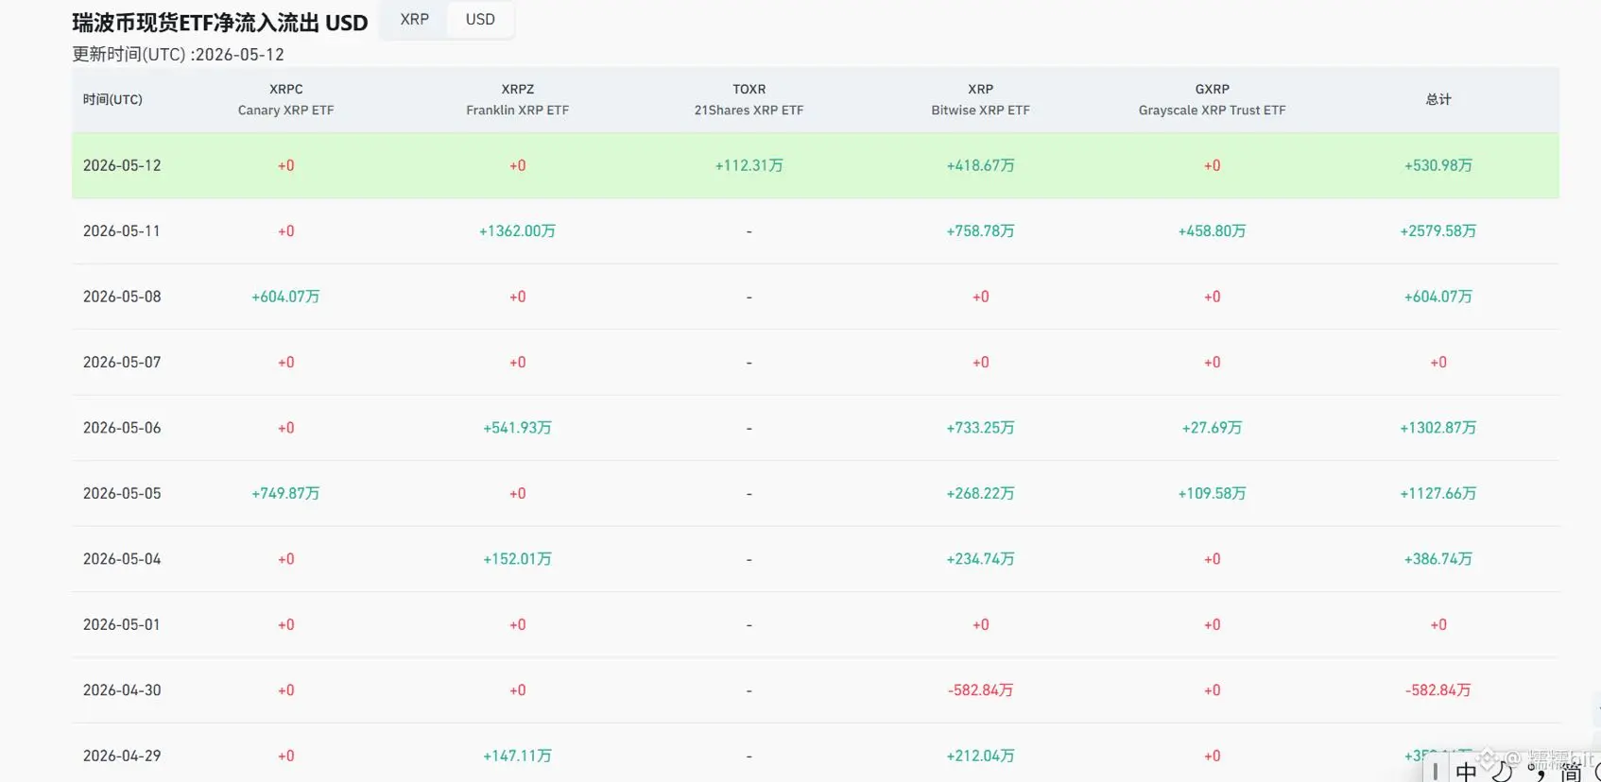Click the +541.93万 Franklin value
Image resolution: width=1601 pixels, height=782 pixels.
517,428
